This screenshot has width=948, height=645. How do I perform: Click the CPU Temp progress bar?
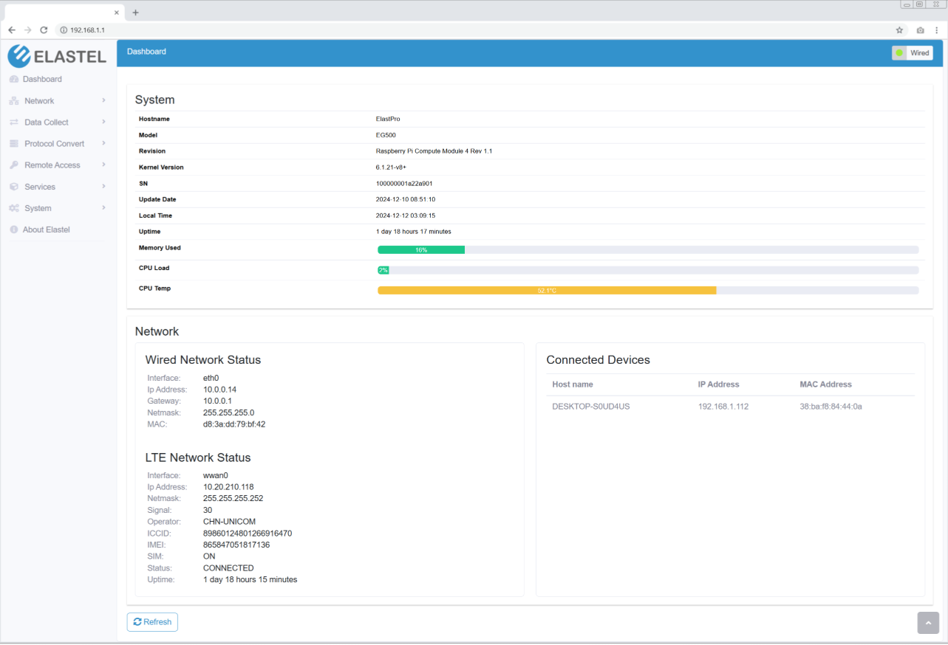point(648,290)
